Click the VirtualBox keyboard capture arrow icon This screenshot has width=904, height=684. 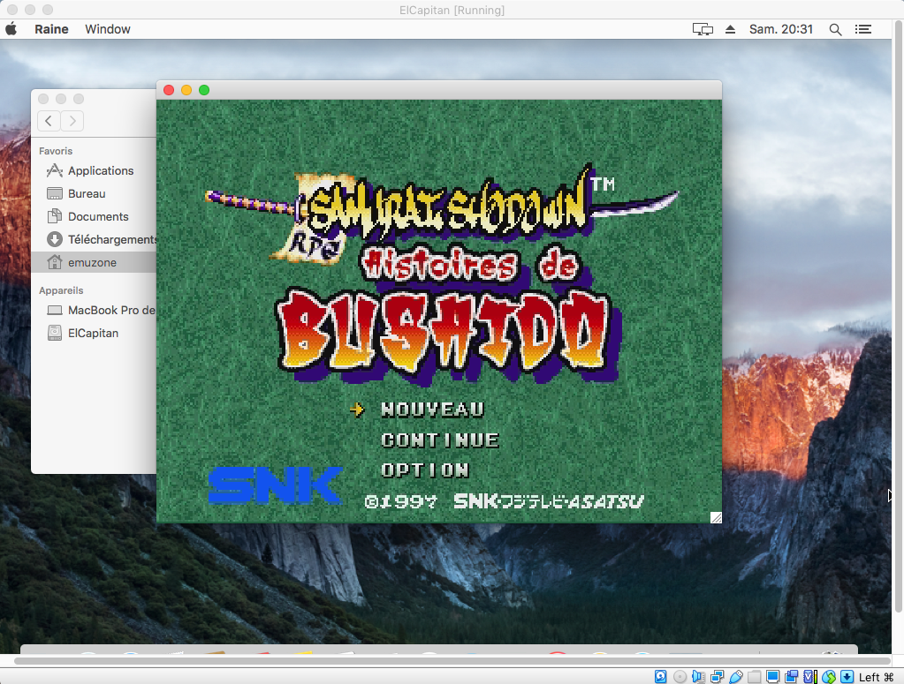point(847,677)
